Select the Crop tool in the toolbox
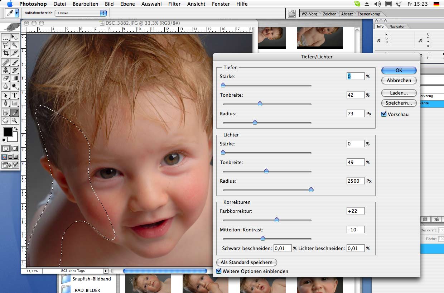 click(x=6, y=53)
